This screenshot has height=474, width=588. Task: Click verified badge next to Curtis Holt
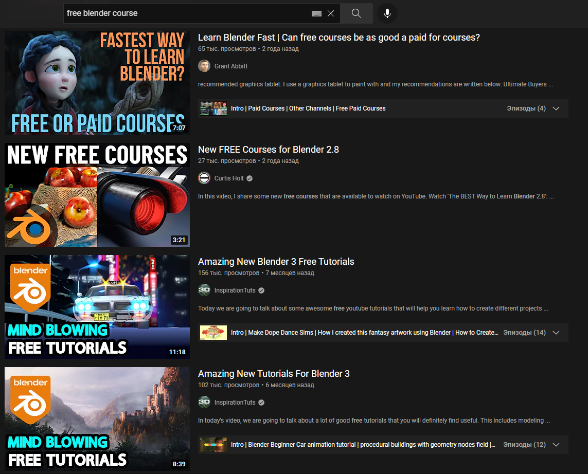[250, 178]
